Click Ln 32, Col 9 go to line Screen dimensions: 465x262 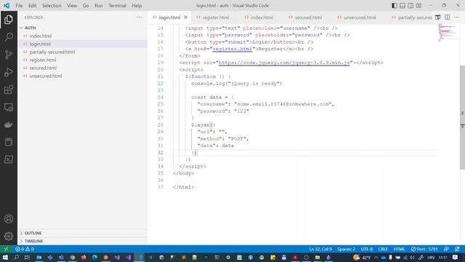click(x=320, y=249)
